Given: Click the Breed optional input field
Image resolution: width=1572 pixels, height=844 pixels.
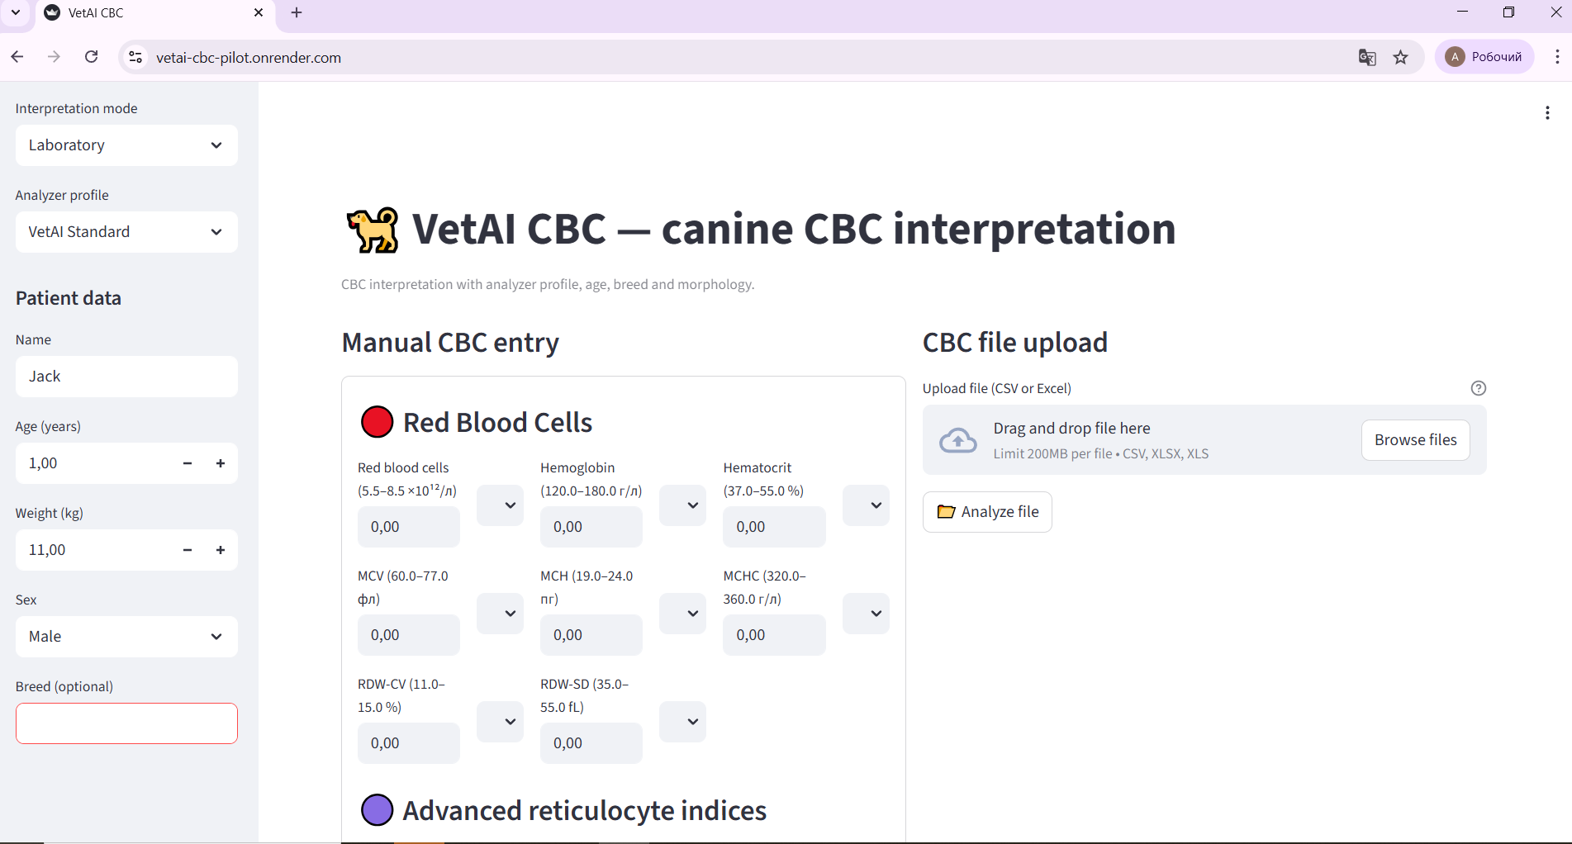Looking at the screenshot, I should coord(126,723).
